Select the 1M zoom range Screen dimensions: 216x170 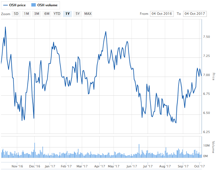26,14
